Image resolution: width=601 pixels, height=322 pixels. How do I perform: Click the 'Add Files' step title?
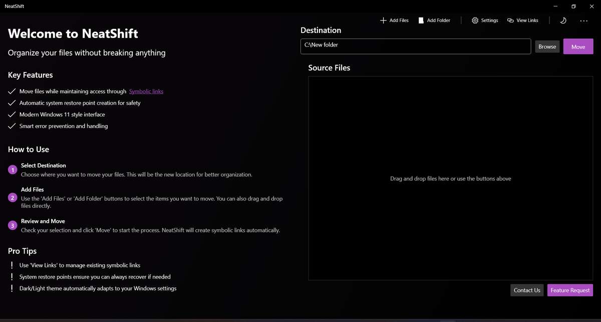coord(33,190)
